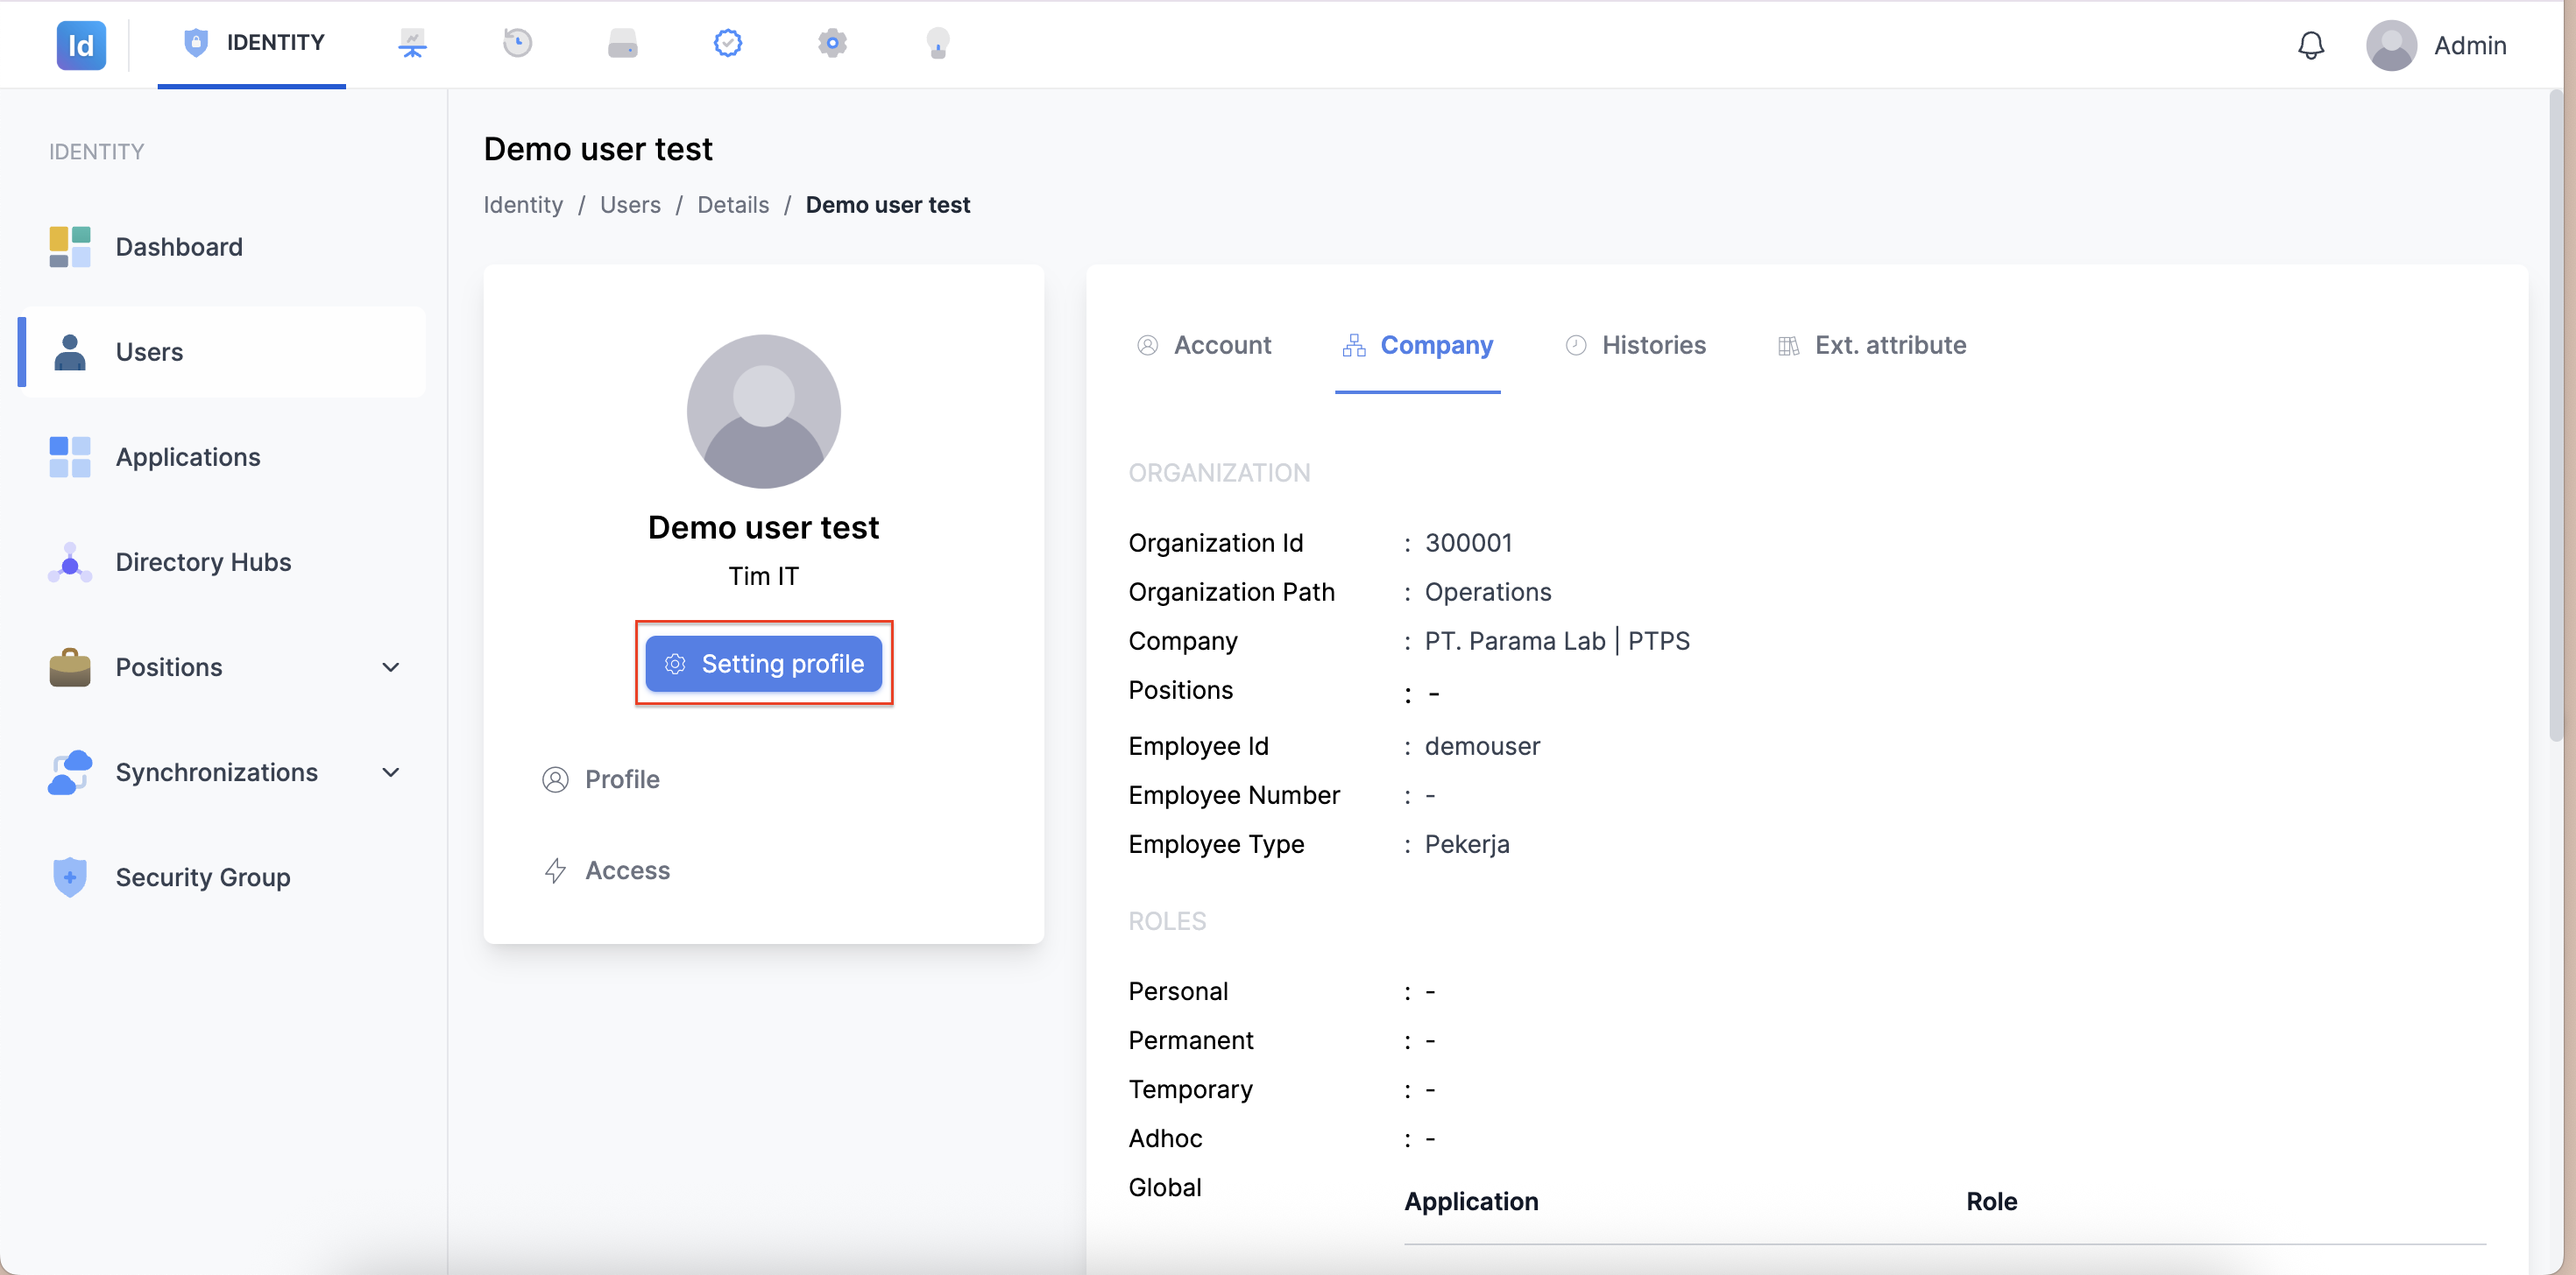Open Directory Hubs in the sidebar
2576x1275 pixels.
[x=222, y=561]
